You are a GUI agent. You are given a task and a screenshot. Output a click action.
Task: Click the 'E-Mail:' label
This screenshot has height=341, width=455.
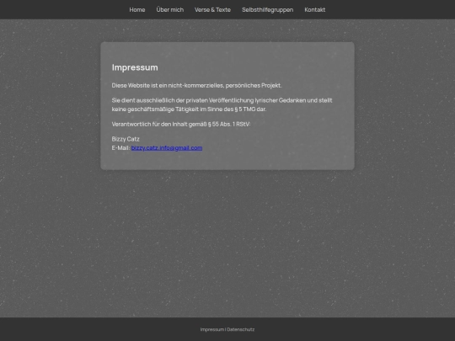coord(120,148)
